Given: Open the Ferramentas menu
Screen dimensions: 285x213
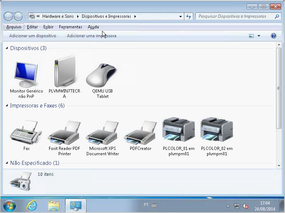Looking at the screenshot, I should click(x=70, y=27).
